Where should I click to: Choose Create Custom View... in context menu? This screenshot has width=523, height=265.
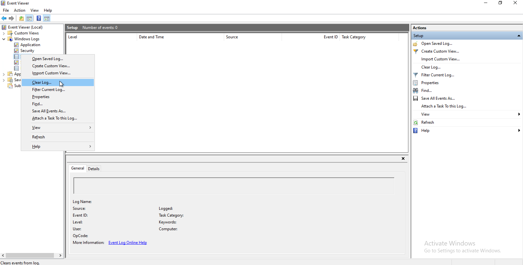pos(58,66)
